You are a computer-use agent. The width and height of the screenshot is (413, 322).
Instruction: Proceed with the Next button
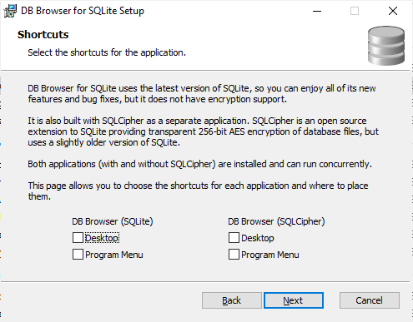294,300
